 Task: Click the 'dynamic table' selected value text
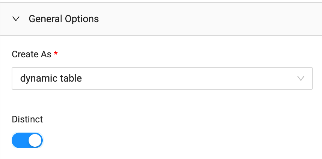click(51, 78)
